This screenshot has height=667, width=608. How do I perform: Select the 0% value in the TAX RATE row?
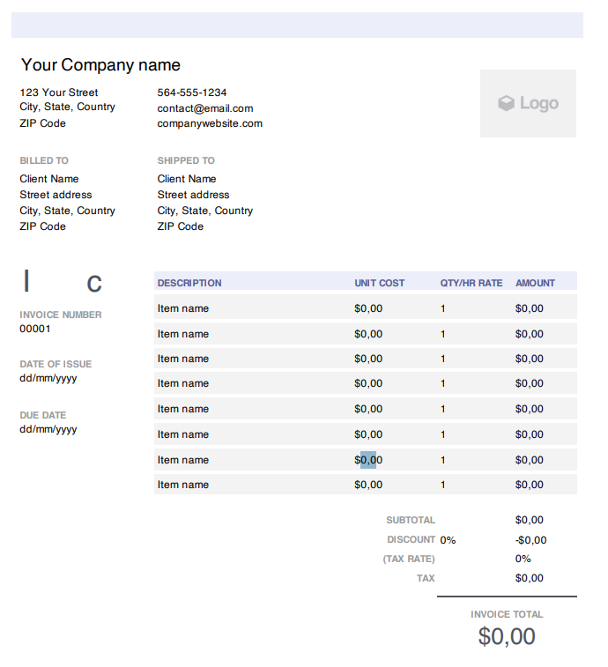[x=523, y=559]
